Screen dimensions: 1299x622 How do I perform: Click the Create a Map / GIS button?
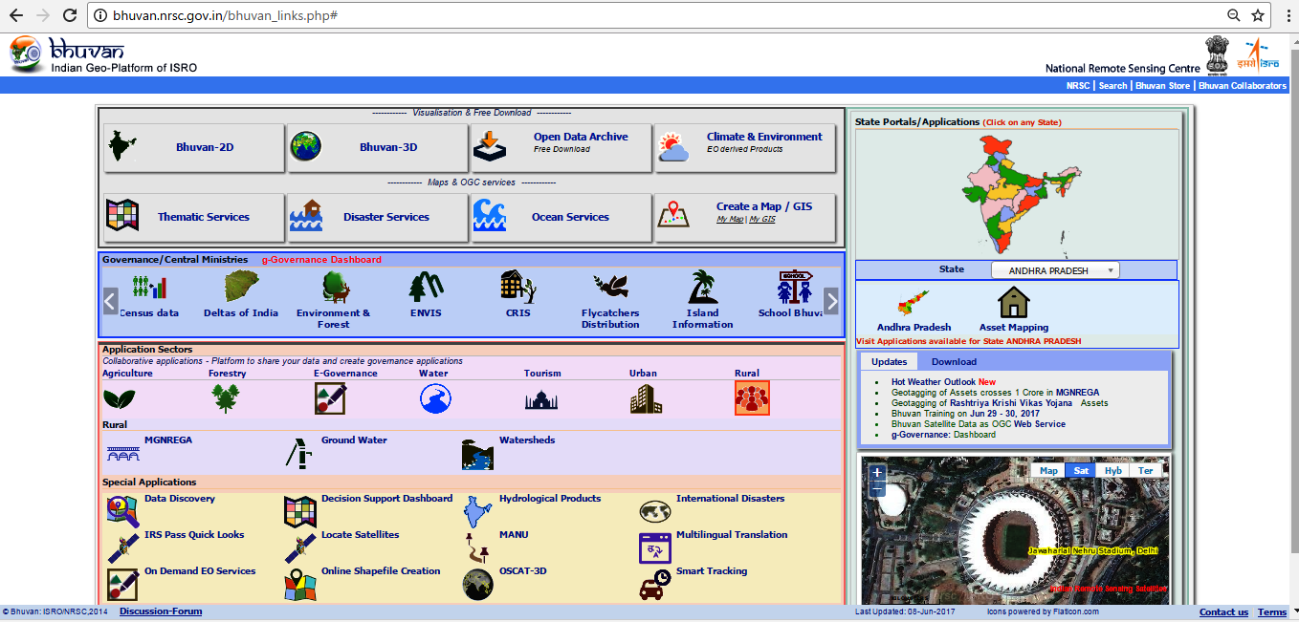point(745,218)
